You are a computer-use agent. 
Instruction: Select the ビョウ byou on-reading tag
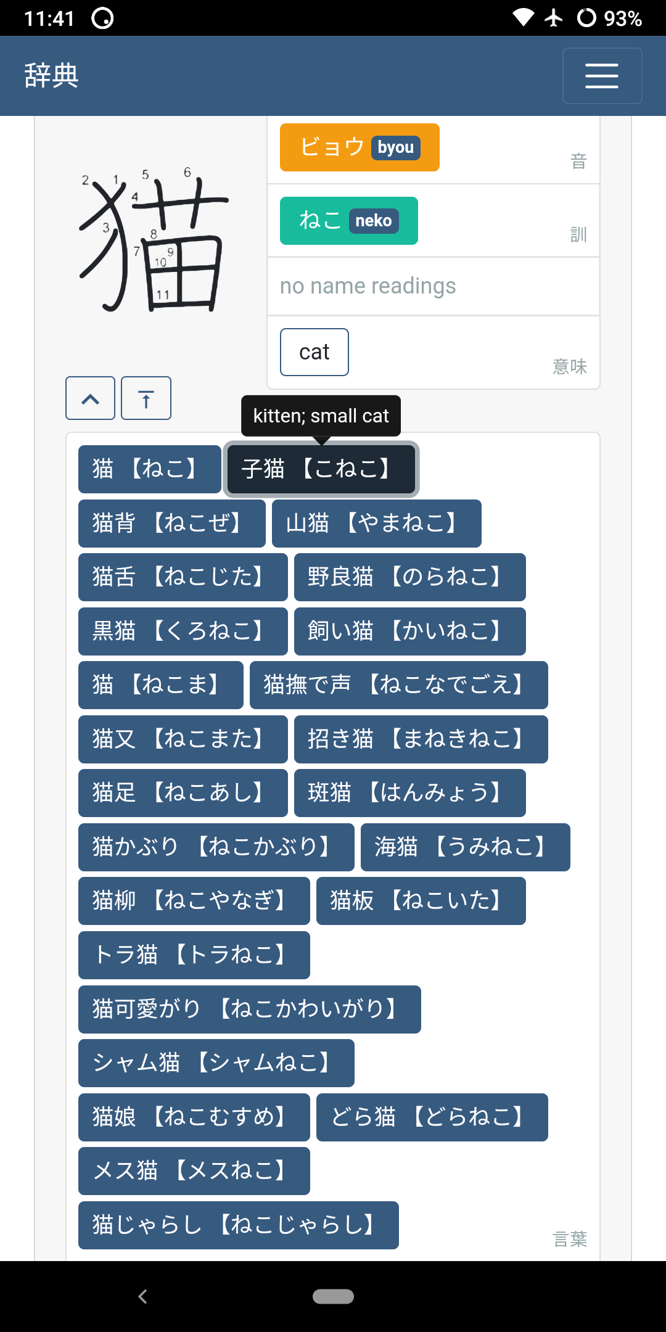360,147
